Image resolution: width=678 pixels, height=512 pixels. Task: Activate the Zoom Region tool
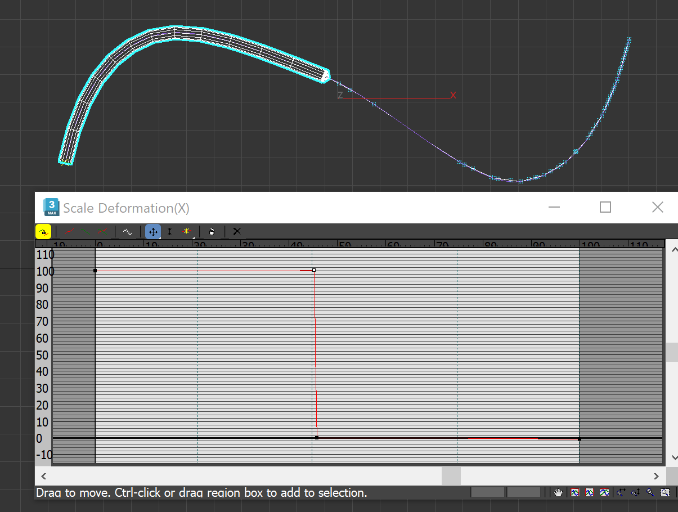point(664,492)
